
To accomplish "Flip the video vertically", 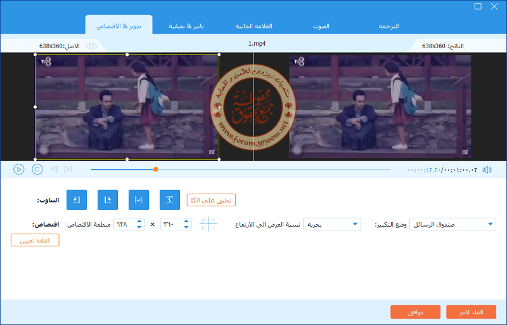I will click(170, 200).
